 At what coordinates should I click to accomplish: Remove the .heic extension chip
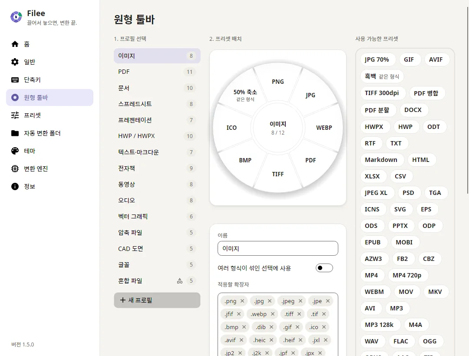pos(271,340)
